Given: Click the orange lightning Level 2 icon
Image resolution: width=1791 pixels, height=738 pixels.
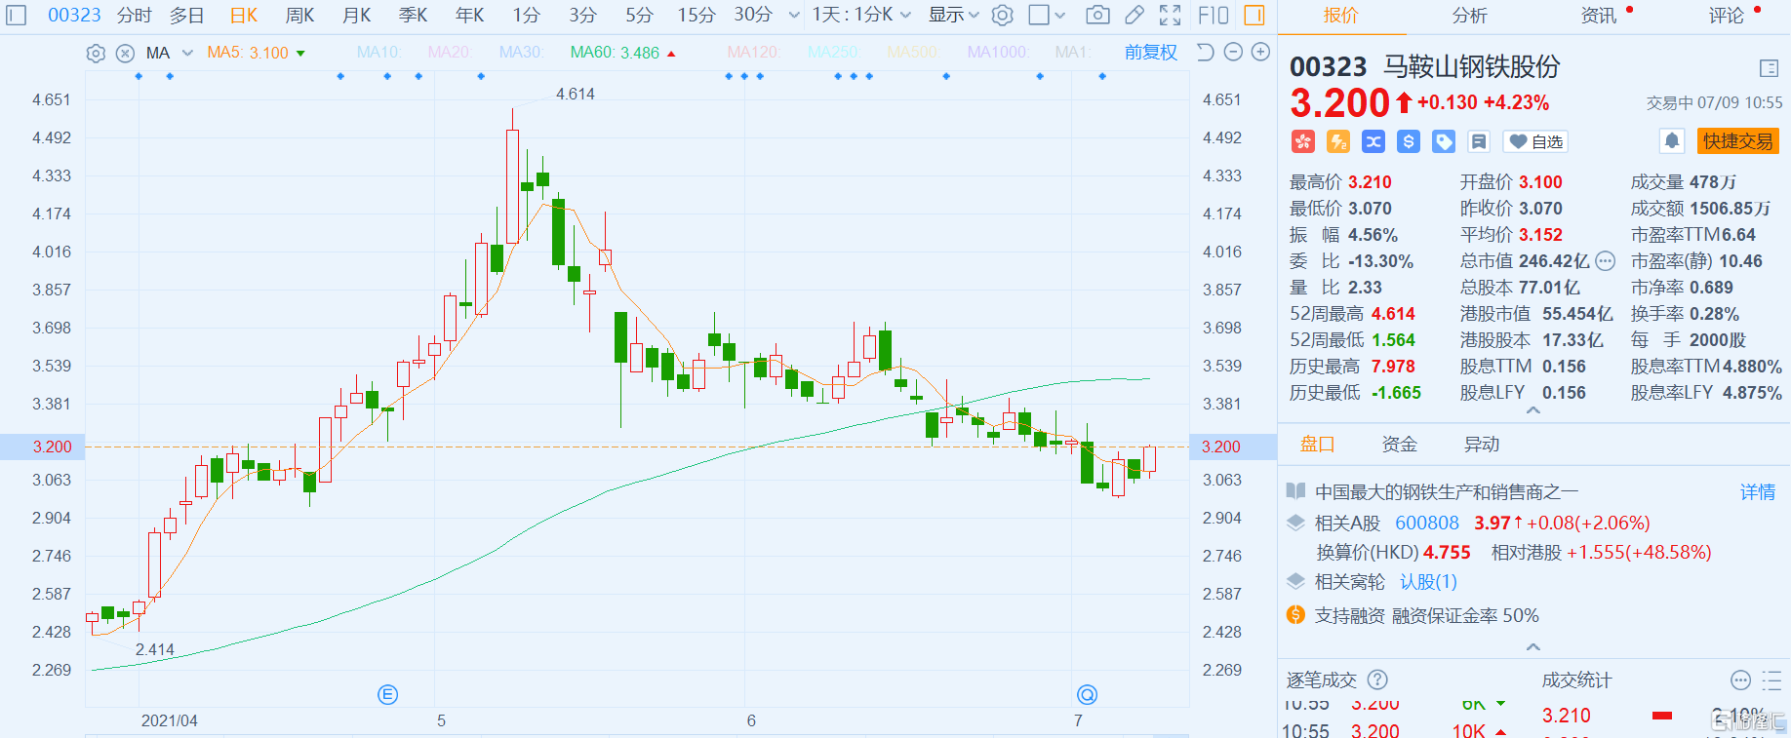Looking at the screenshot, I should 1338,141.
